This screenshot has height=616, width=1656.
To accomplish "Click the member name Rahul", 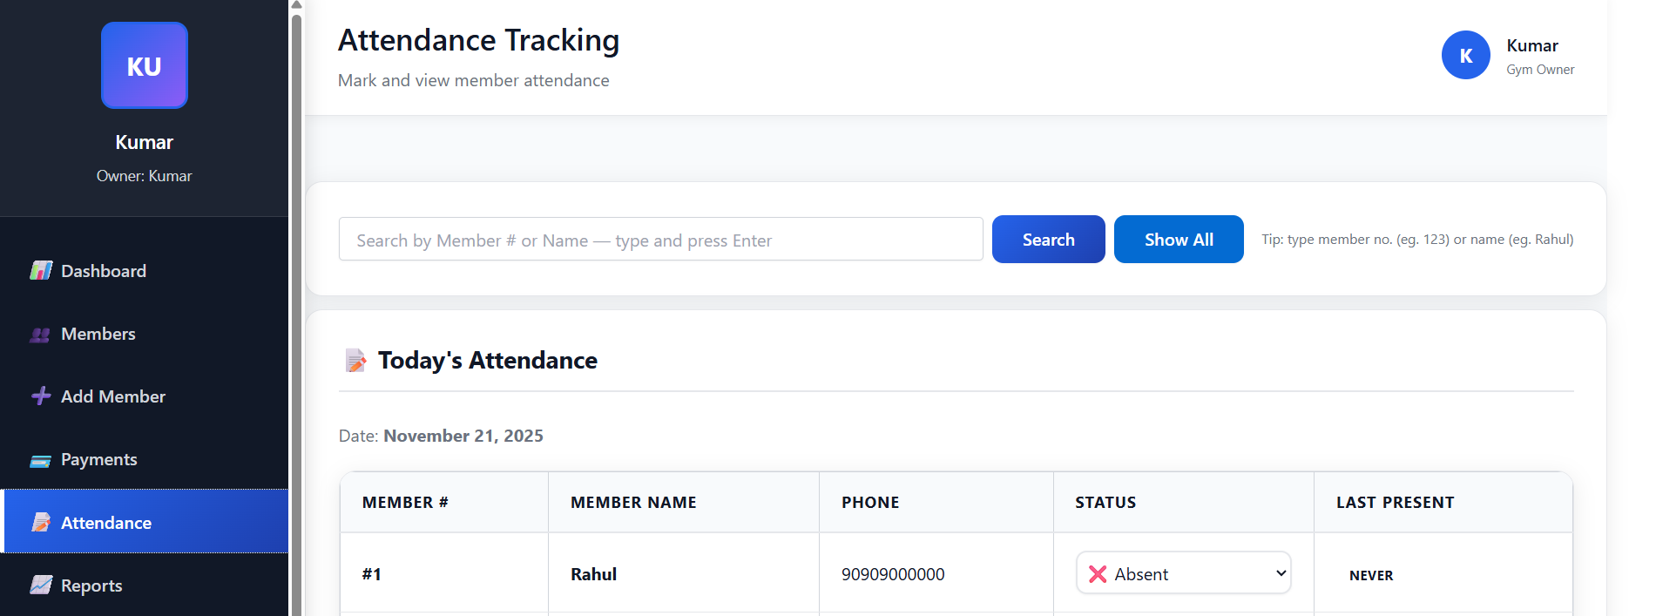I will [593, 574].
